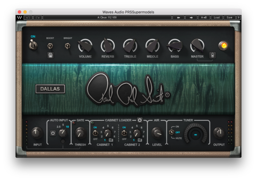Click the Load button
Viewport: 257px width, 180px height.
[x=217, y=18]
